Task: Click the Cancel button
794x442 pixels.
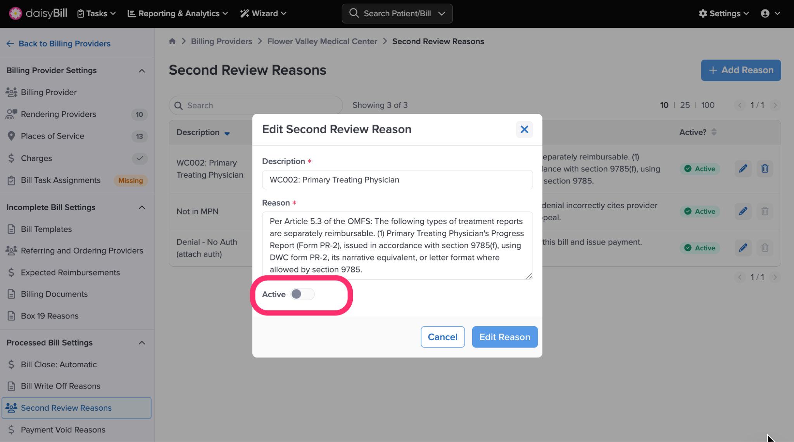Action: pyautogui.click(x=442, y=337)
